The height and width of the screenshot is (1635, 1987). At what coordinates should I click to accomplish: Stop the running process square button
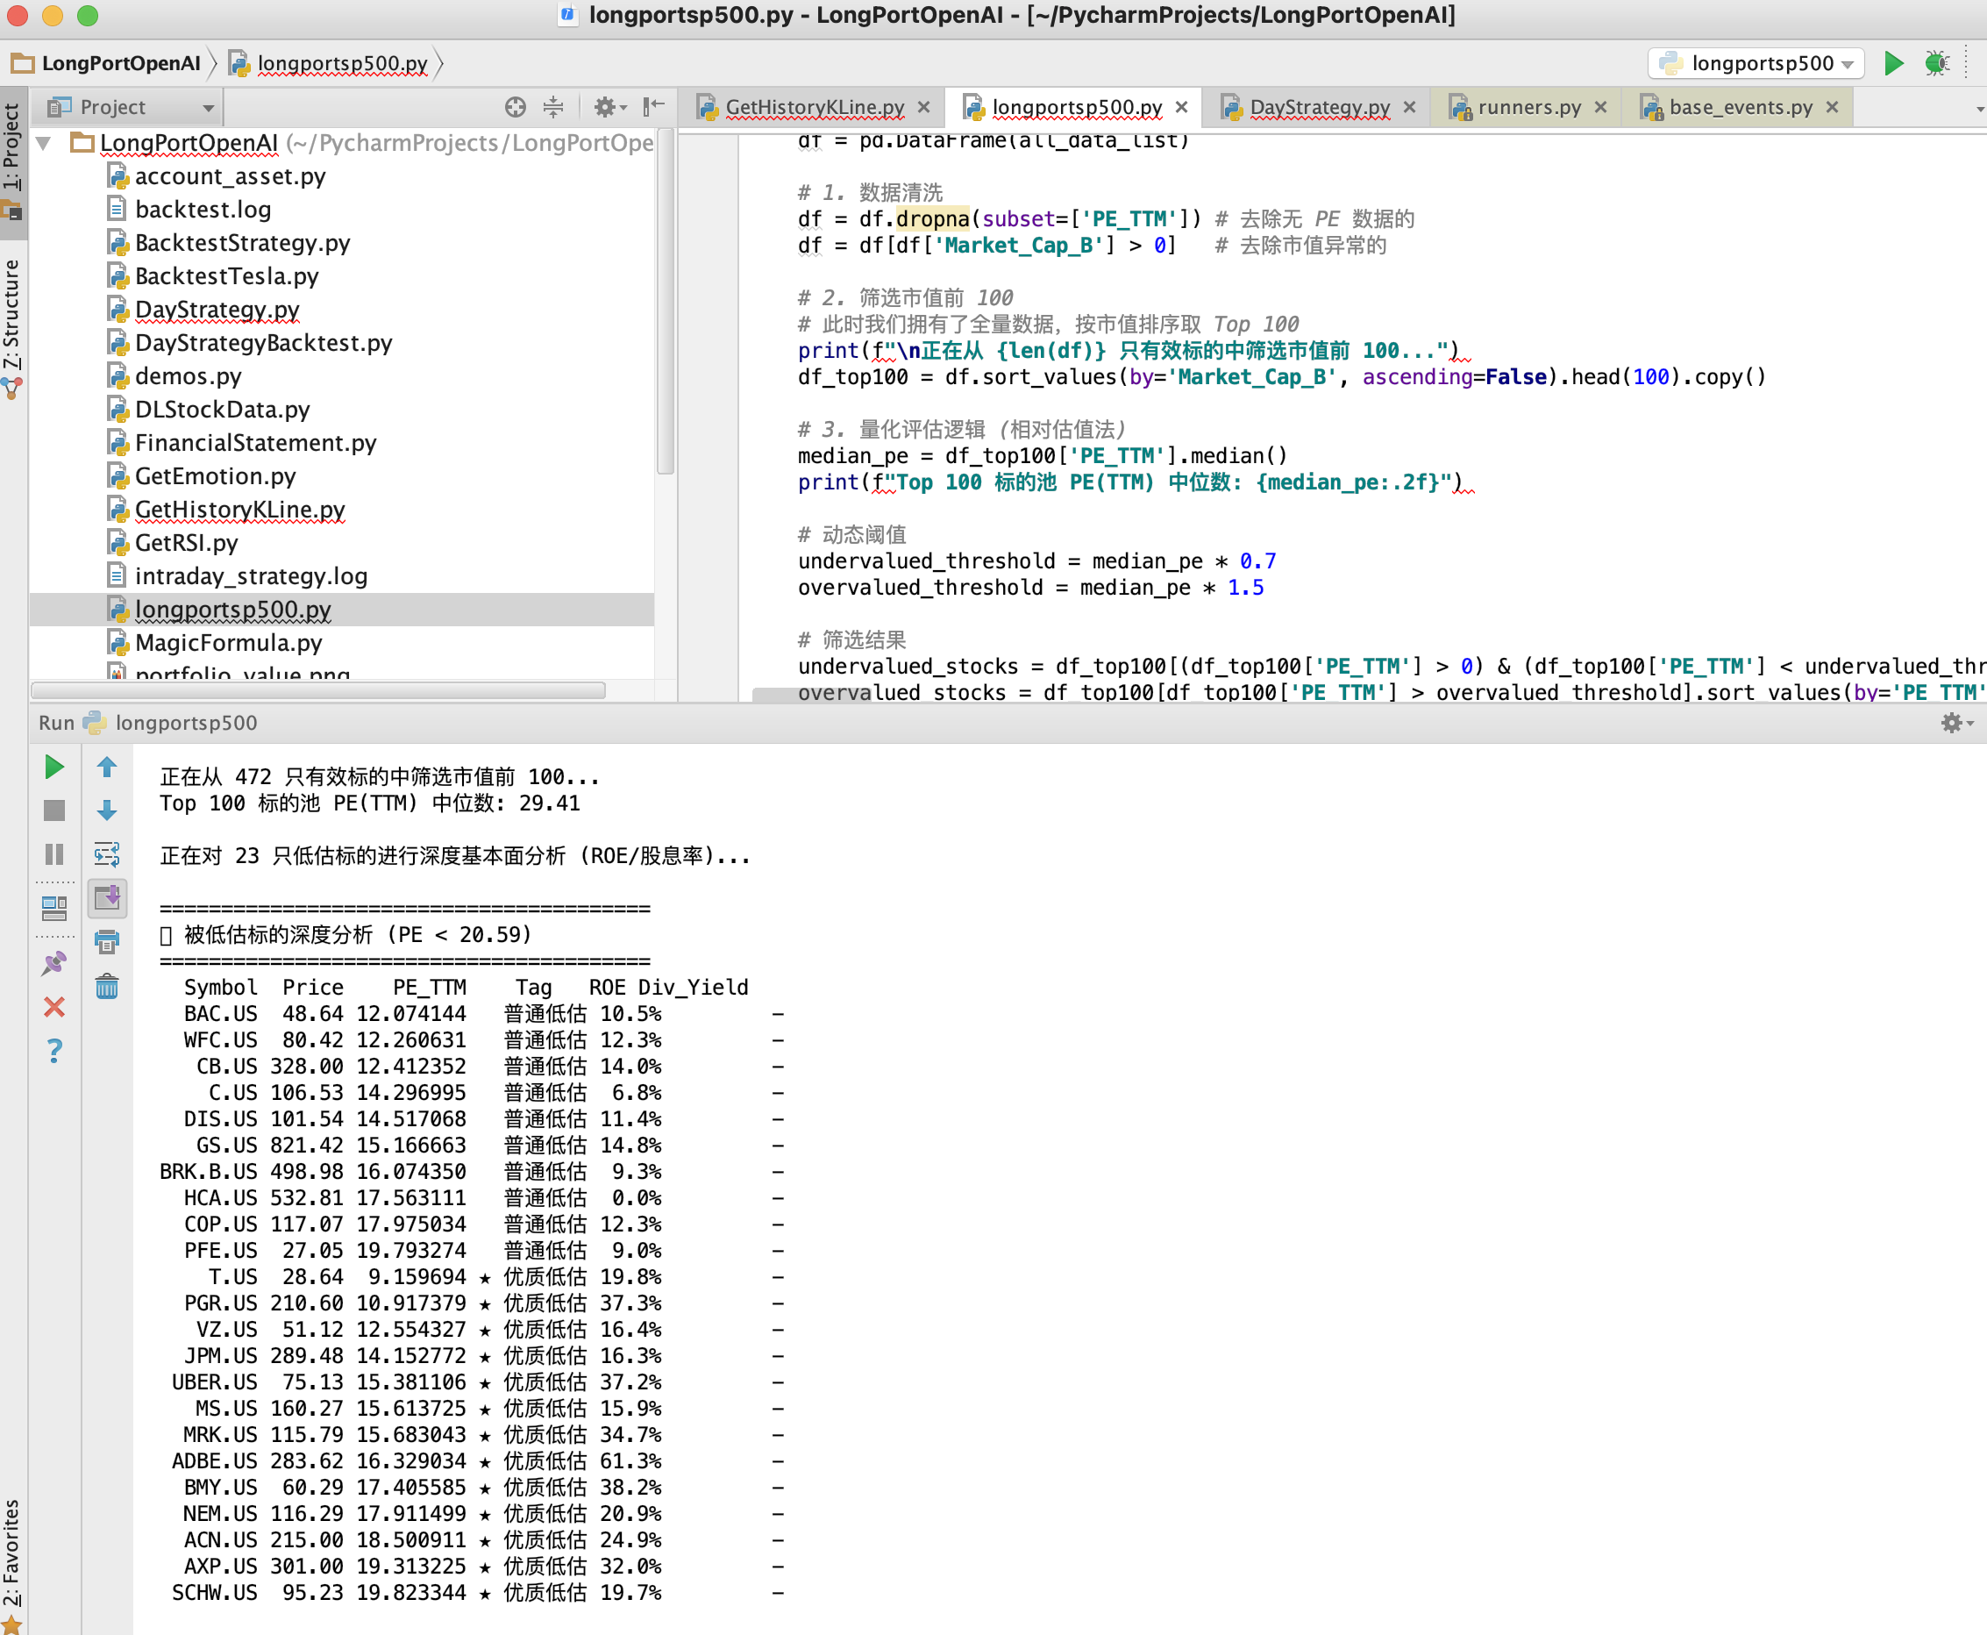(54, 810)
